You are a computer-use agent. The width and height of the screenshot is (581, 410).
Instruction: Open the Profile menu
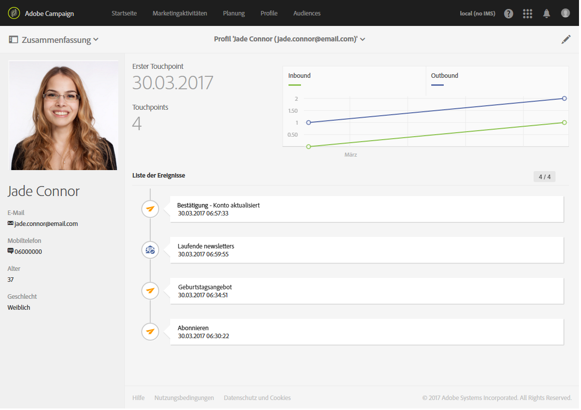click(x=269, y=13)
